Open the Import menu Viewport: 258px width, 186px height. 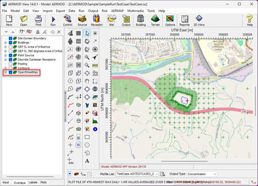(48, 11)
